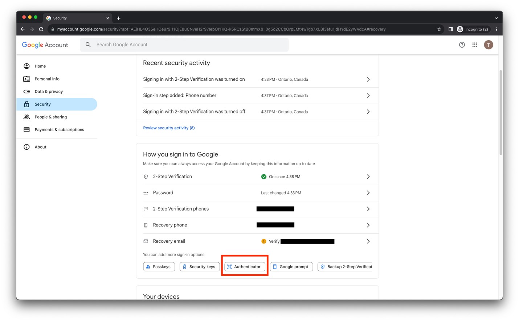519x321 pixels.
Task: Click the Recovery email envelope icon
Action: 146,241
